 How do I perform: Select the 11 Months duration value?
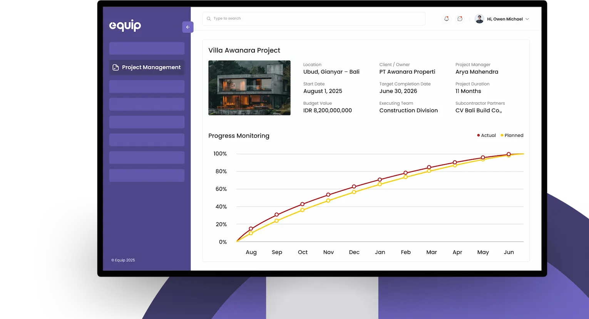pyautogui.click(x=468, y=91)
